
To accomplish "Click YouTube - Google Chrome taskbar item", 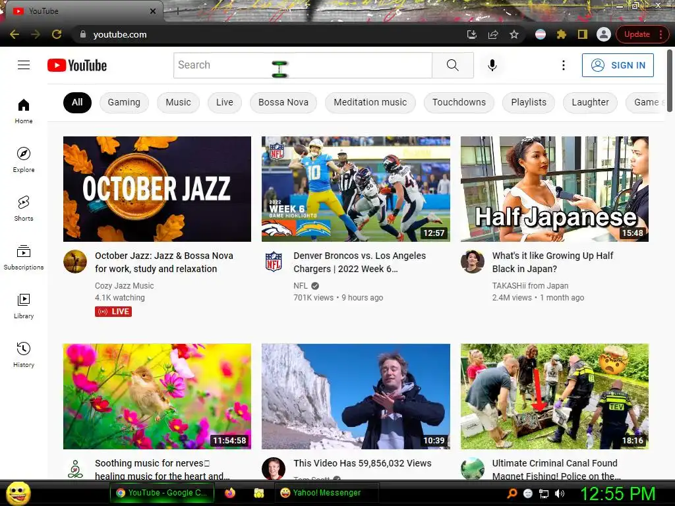I will pyautogui.click(x=162, y=493).
